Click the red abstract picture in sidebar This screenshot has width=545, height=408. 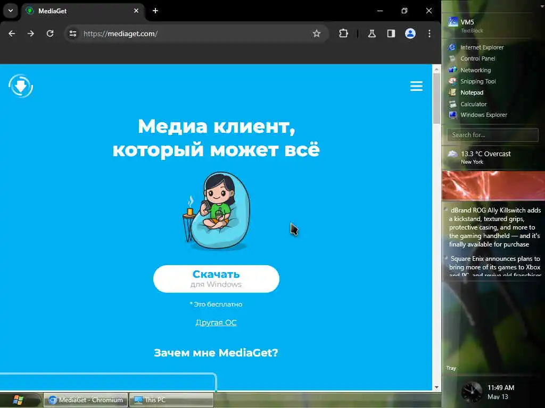pyautogui.click(x=493, y=185)
